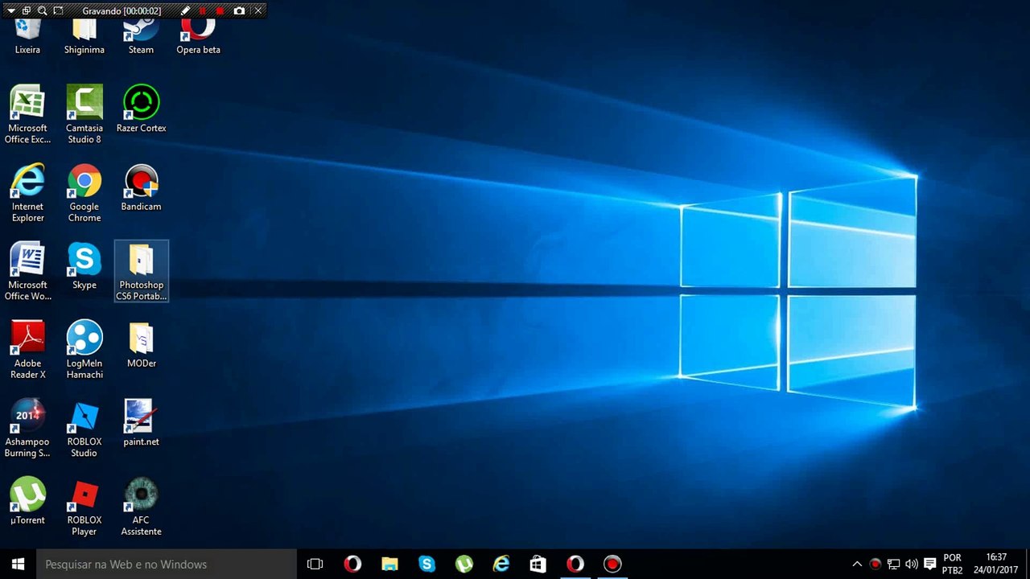Select AFC Assistente desktop shortcut
Viewport: 1030px width, 579px height.
click(x=141, y=507)
